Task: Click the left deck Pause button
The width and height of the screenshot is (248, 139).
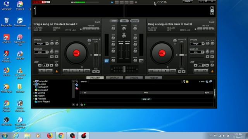Action: [x=73, y=71]
